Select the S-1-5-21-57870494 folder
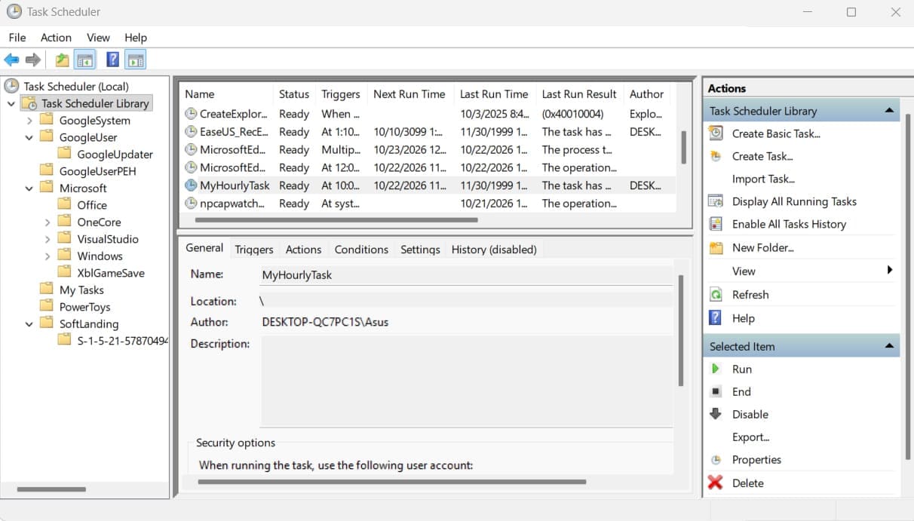Viewport: 914px width, 521px height. (x=123, y=341)
